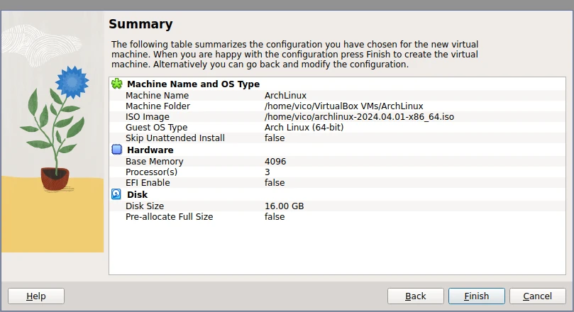Open Help for the wizard
The height and width of the screenshot is (312, 574).
(36, 296)
